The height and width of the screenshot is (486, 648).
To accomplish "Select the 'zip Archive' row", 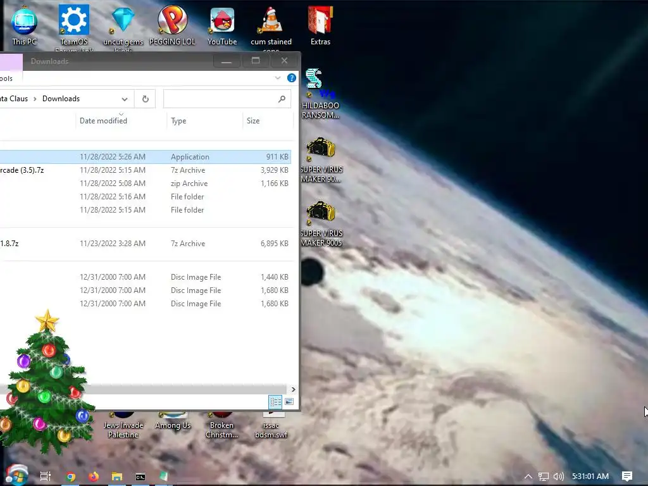I will click(146, 183).
